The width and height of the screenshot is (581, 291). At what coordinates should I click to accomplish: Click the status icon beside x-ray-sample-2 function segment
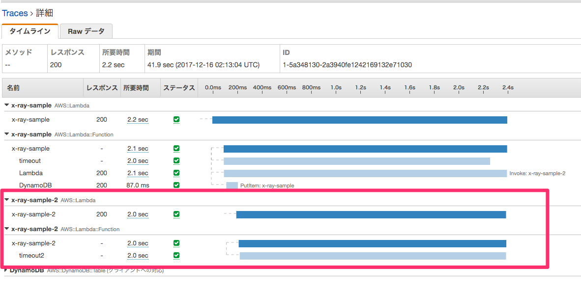pyautogui.click(x=177, y=243)
